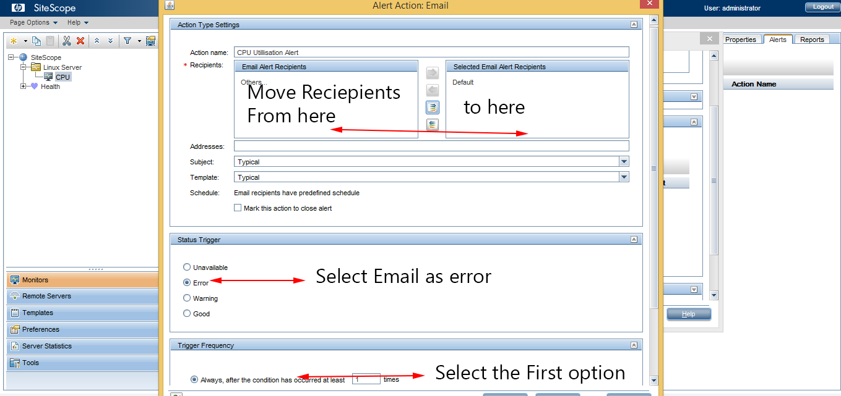Click the Monitors sidebar panel
Screen dimensions: 841x396
click(x=82, y=280)
